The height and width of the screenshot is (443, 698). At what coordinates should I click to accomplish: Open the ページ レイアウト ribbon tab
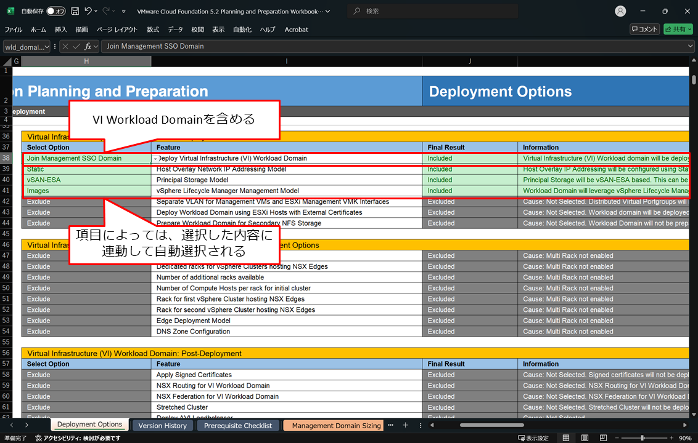click(x=117, y=30)
